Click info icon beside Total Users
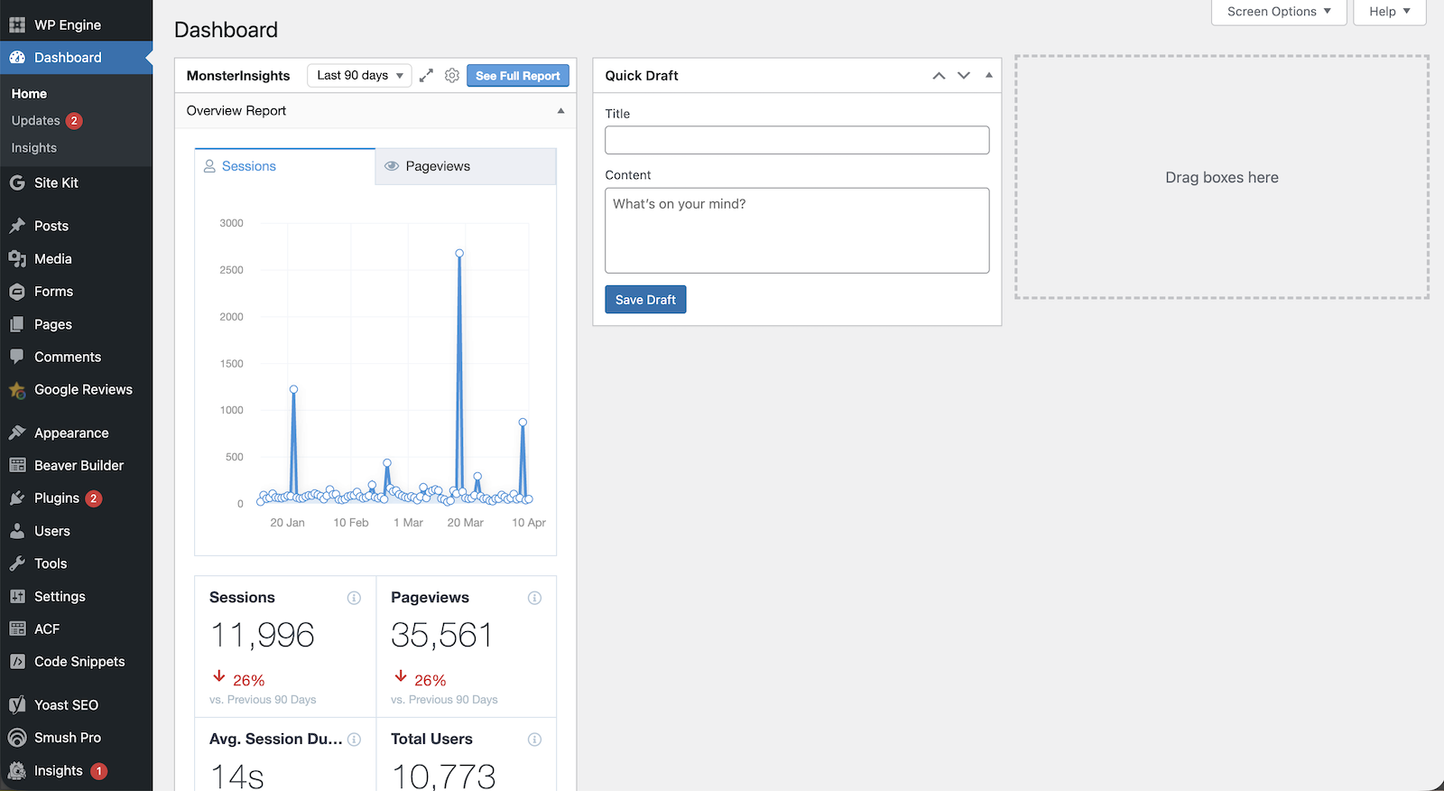This screenshot has height=791, width=1444. (534, 740)
